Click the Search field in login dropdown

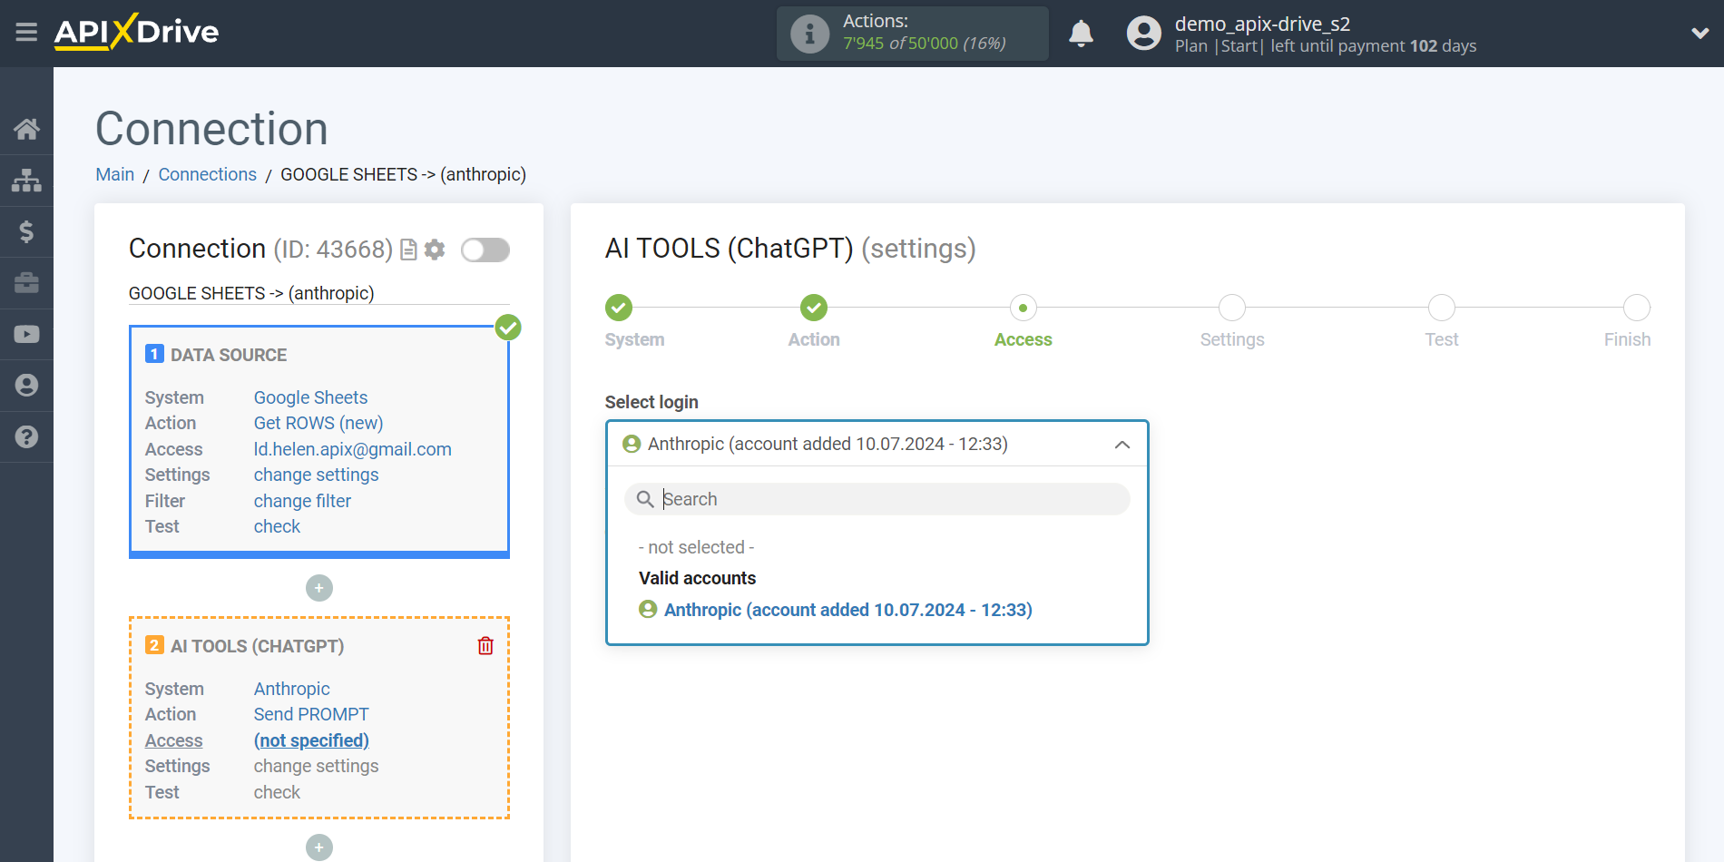coord(877,499)
